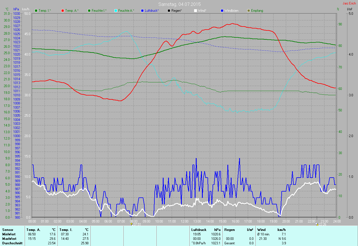Click the 'MinWert' row label

pos(9,234)
